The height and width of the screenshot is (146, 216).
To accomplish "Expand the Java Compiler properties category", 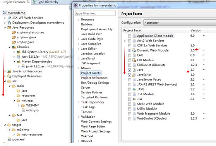I will pyautogui.click(x=79, y=44).
